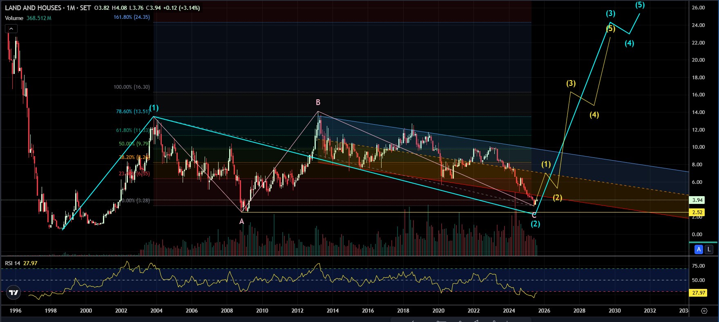Screen dimensions: 719x322
Task: Click the 2020 label on time axis
Action: [438, 311]
